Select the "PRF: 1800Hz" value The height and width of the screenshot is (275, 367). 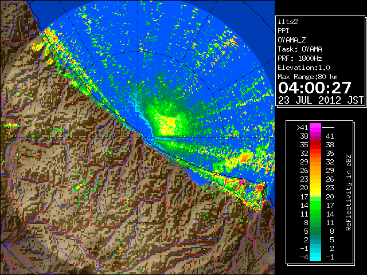coord(300,58)
